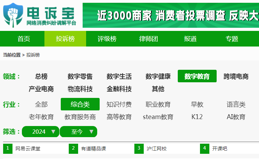Choose the 早教 industry filter
This screenshot has width=259, height=159.
pos(197,104)
